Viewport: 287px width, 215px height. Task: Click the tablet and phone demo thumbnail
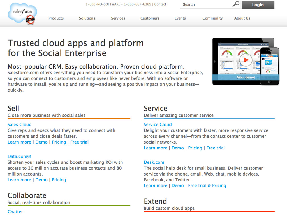(246, 61)
